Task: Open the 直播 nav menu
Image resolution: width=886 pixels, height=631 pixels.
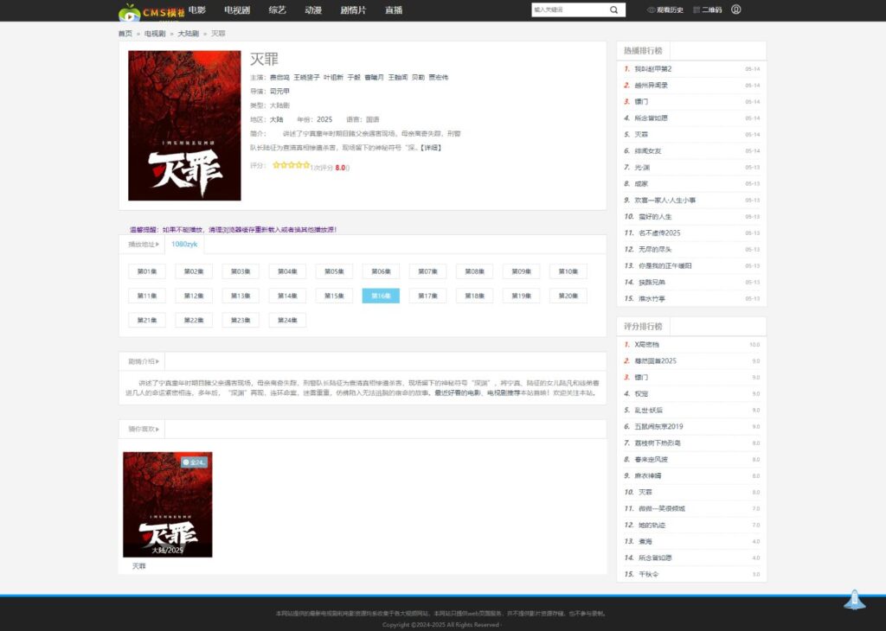Action: 394,10
